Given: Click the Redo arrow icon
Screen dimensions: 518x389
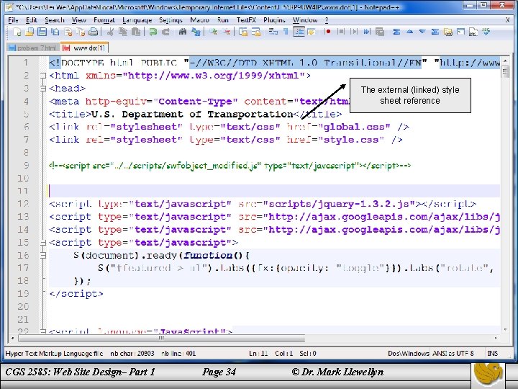Looking at the screenshot, I should [165, 32].
